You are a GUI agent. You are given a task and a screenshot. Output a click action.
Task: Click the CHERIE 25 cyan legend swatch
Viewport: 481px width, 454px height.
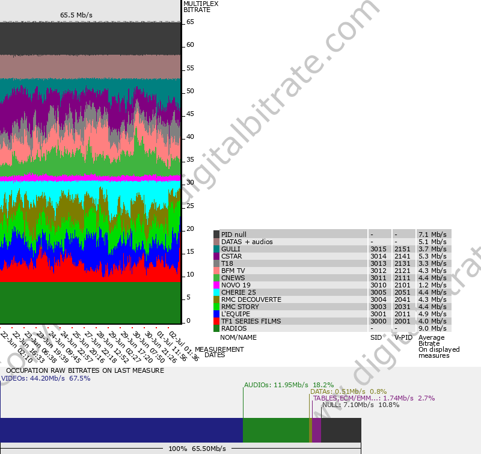coord(216,292)
